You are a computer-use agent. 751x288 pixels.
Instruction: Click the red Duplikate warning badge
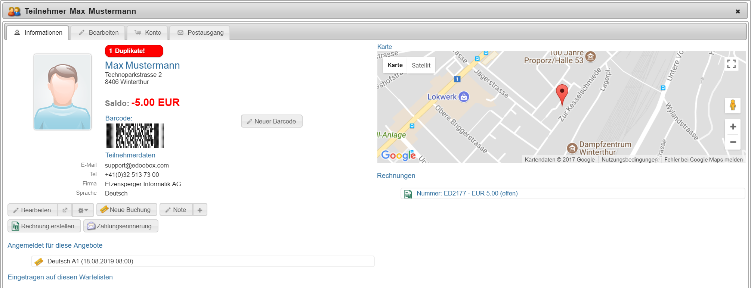134,51
